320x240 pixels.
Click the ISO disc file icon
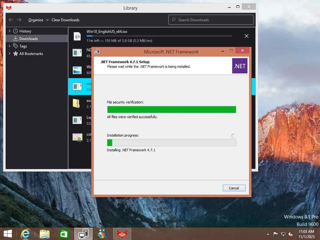(77, 36)
